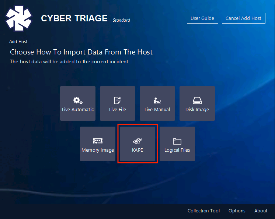Viewport: 275px width, 219px height.
Task: Select the Disk Image drive icon tile
Action: 197,103
